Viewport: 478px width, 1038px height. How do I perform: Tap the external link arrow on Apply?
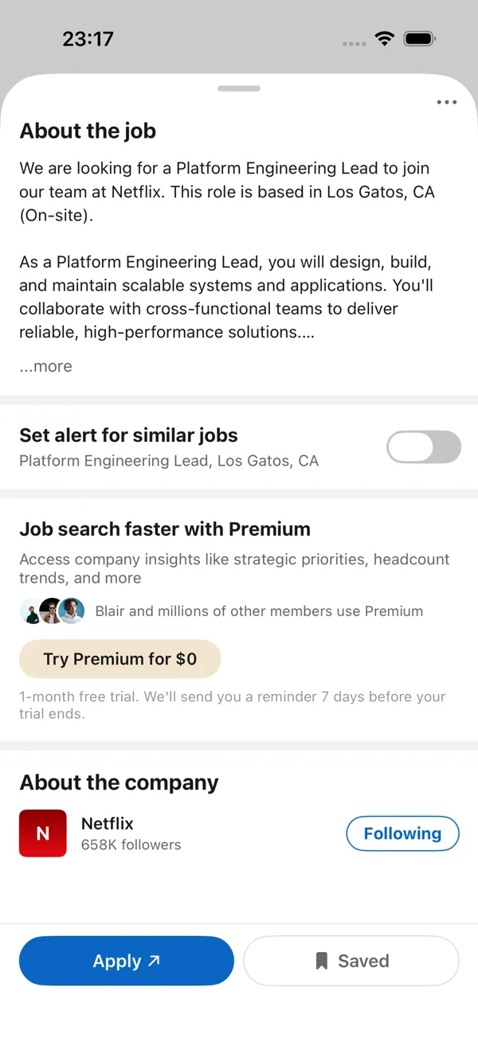[155, 961]
